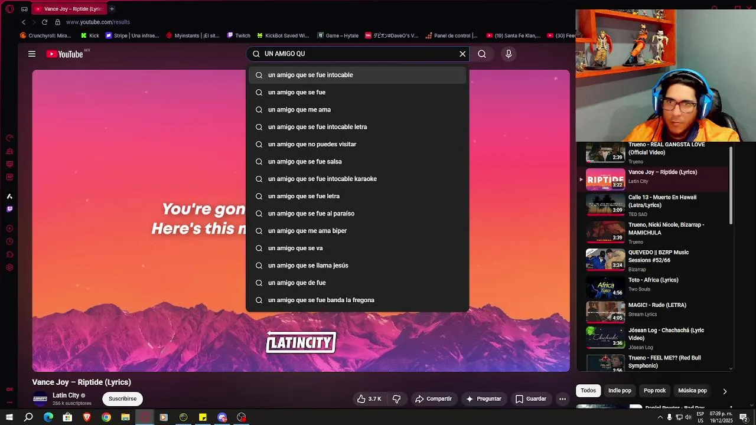Open the YouTube hamburger guide menu
This screenshot has width=756, height=425.
pos(32,54)
